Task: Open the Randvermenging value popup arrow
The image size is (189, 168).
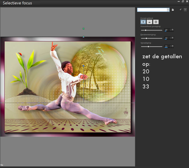Action: [x=173, y=38]
